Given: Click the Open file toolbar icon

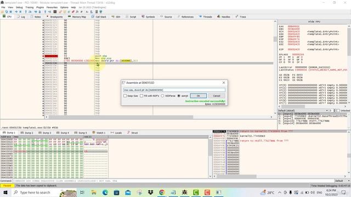Looking at the screenshot, I should tap(2, 11).
